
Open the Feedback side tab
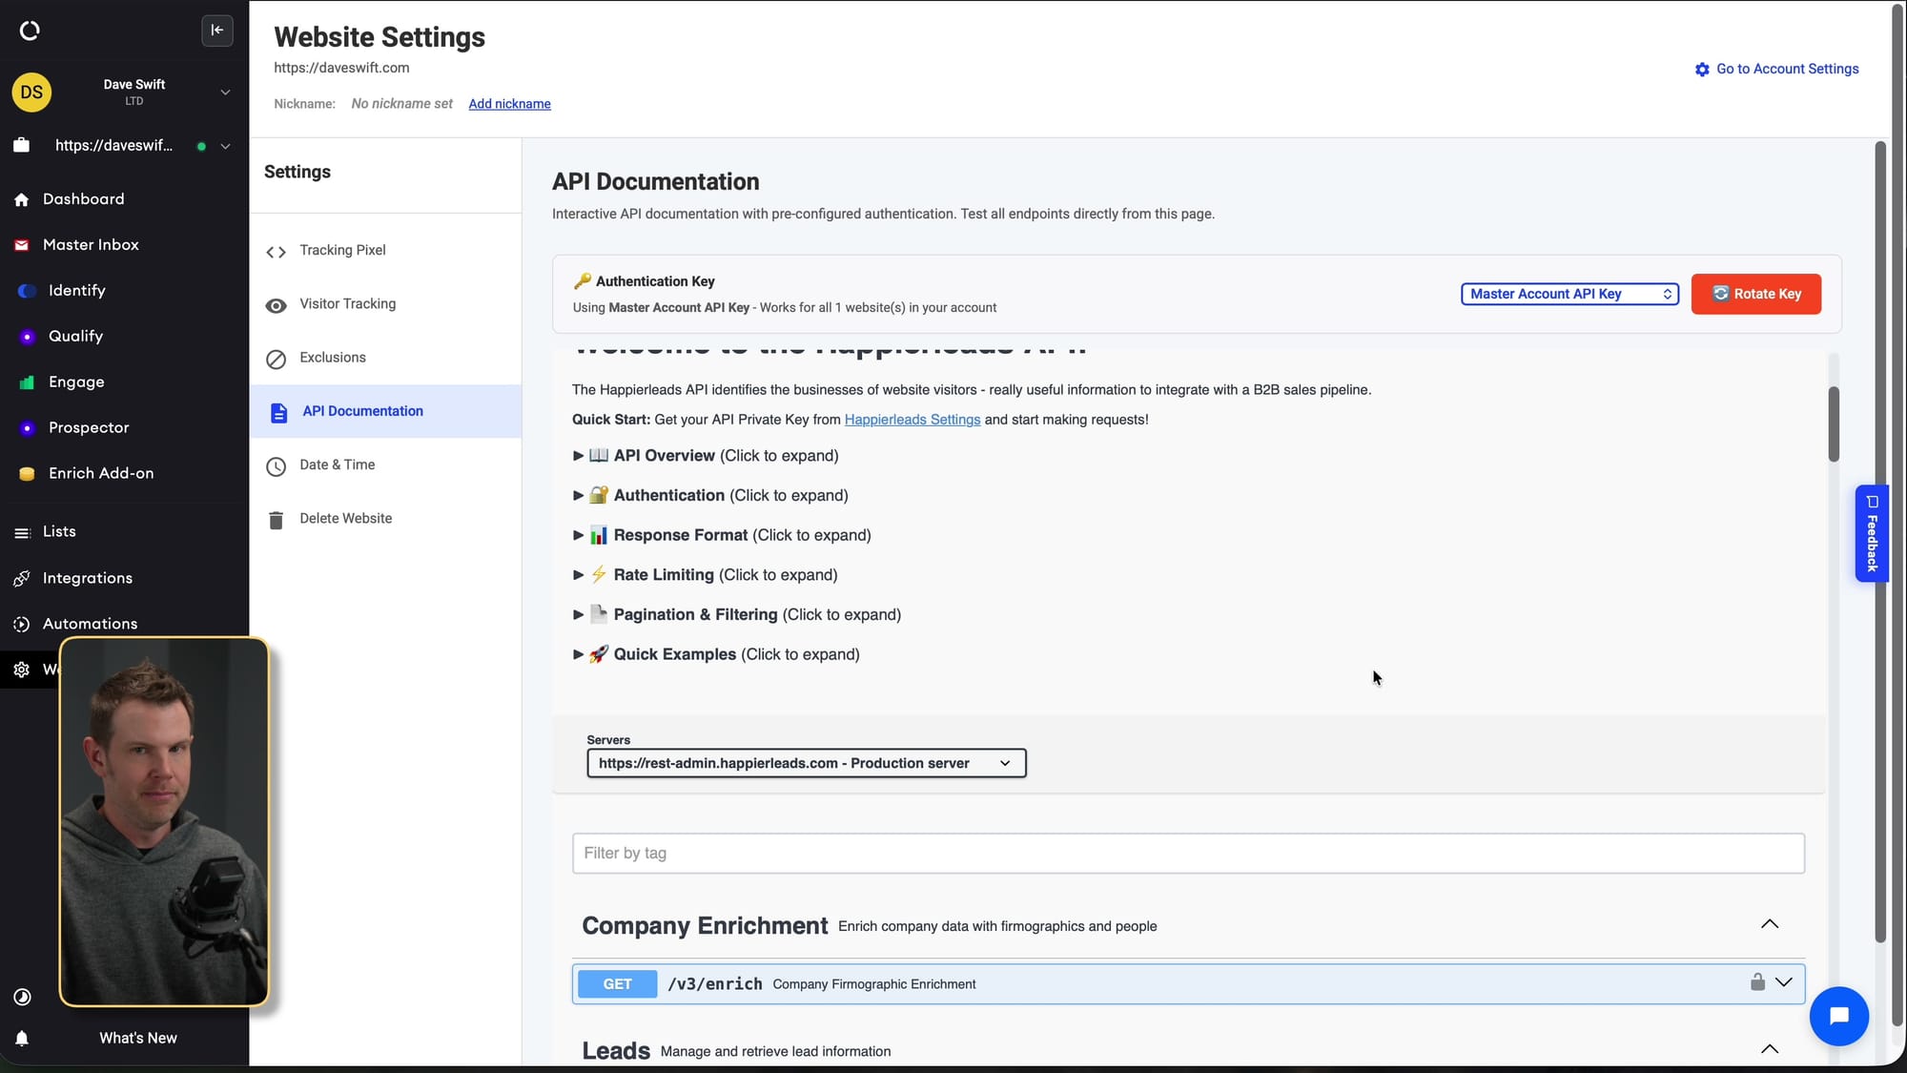coord(1871,533)
